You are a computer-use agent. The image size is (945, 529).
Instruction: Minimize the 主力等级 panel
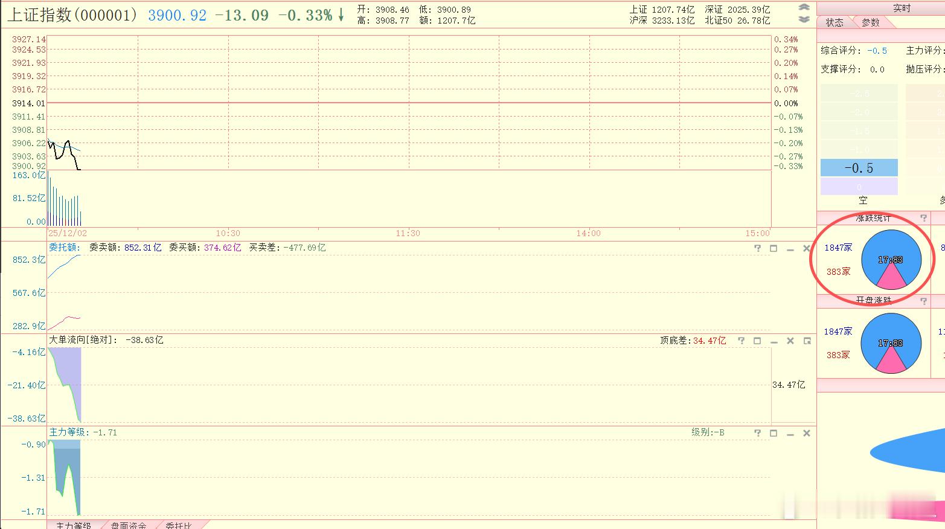(790, 434)
